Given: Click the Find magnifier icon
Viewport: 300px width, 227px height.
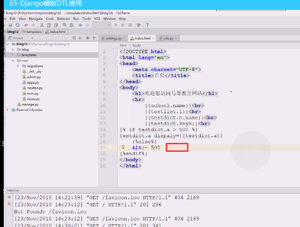Looking at the screenshot, I should coord(65,25).
